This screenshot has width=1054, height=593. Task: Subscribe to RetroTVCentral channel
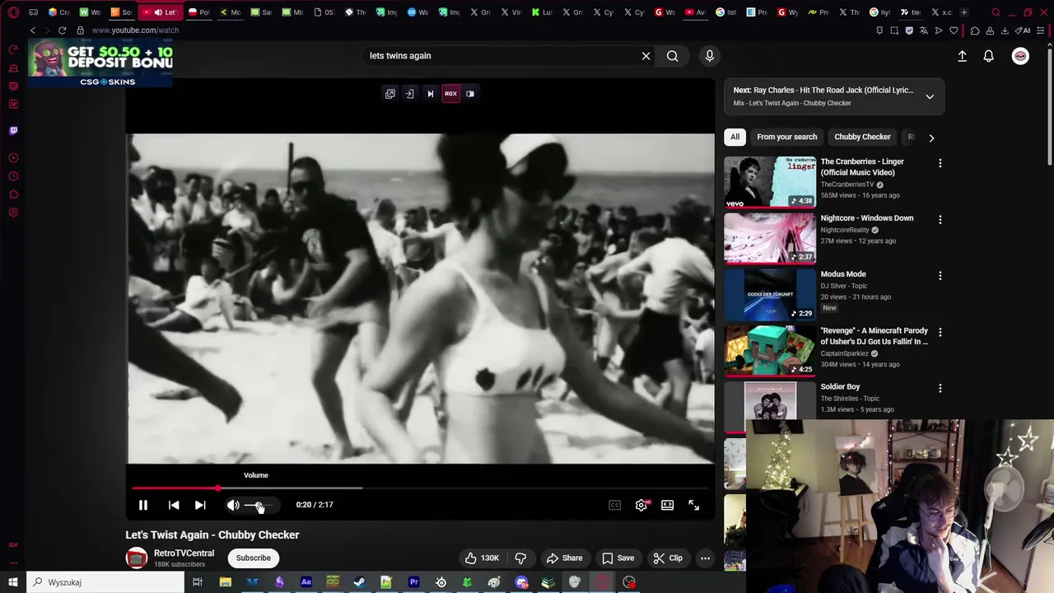pyautogui.click(x=254, y=558)
